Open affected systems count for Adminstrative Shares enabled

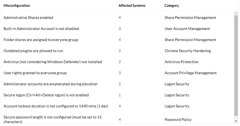coord(120,18)
